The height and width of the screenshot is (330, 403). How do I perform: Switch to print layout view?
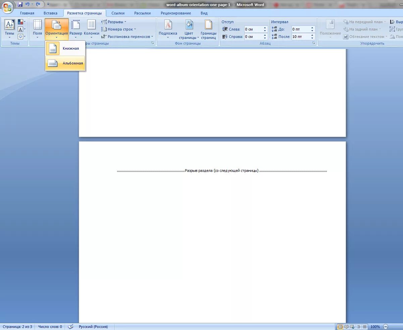pos(340,327)
